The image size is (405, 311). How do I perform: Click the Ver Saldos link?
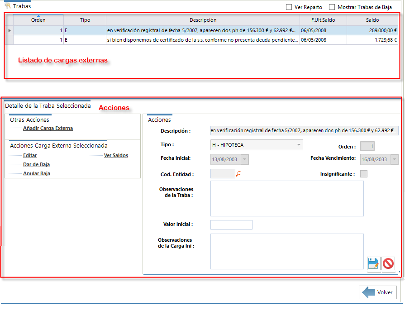[116, 155]
